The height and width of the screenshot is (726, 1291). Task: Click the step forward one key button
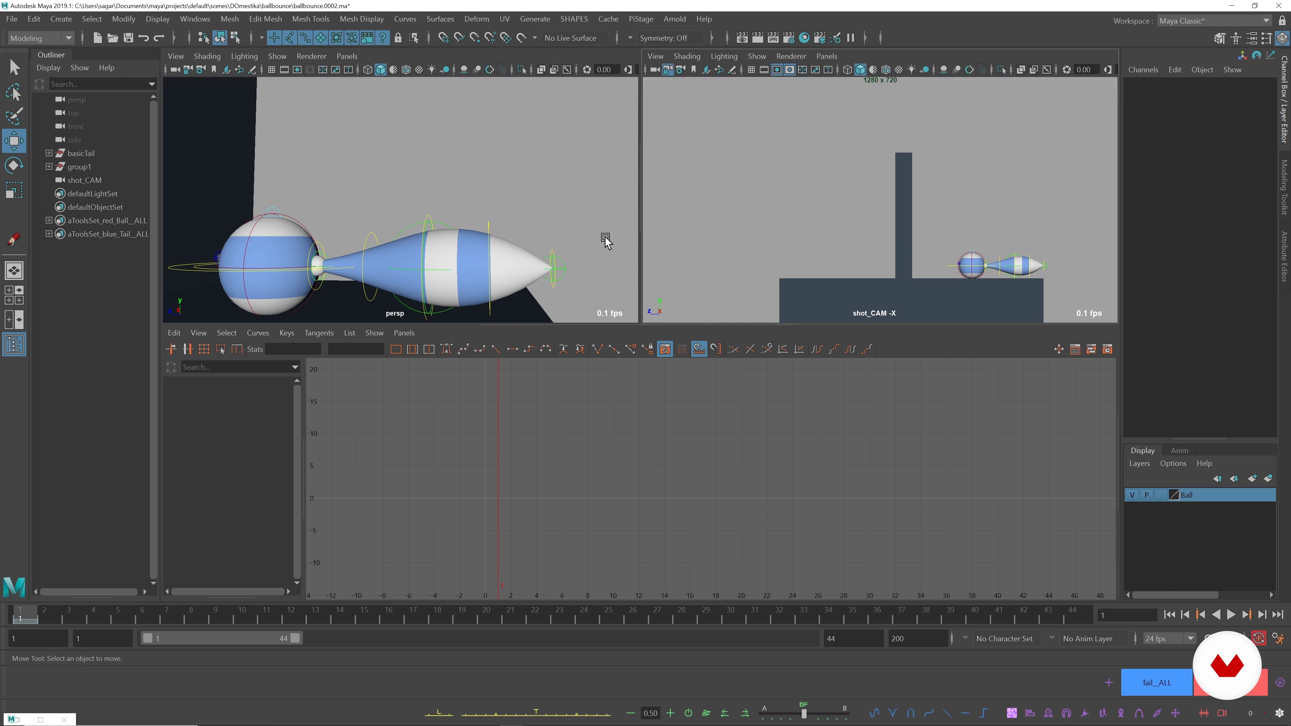(1246, 615)
